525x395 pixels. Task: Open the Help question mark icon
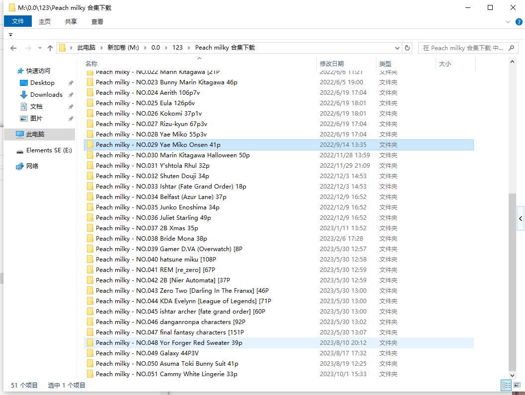(519, 22)
